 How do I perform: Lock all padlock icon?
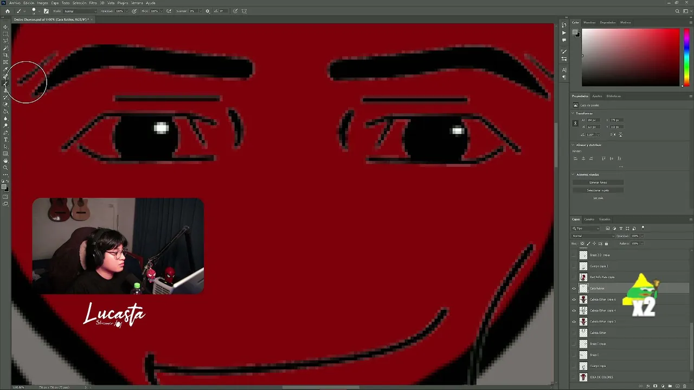[x=606, y=243]
